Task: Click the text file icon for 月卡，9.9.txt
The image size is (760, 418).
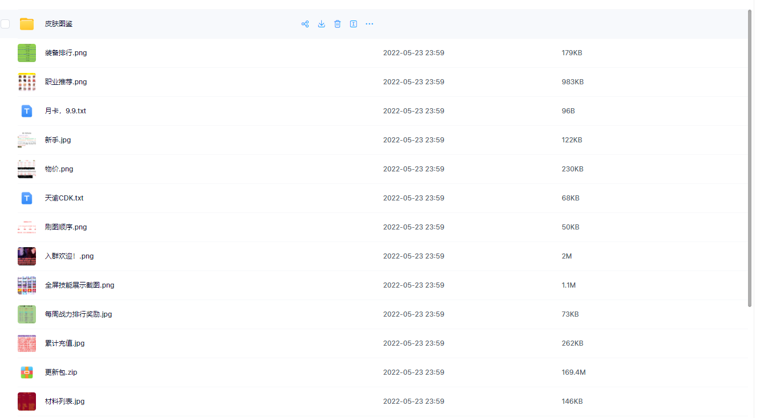Action: pyautogui.click(x=27, y=111)
